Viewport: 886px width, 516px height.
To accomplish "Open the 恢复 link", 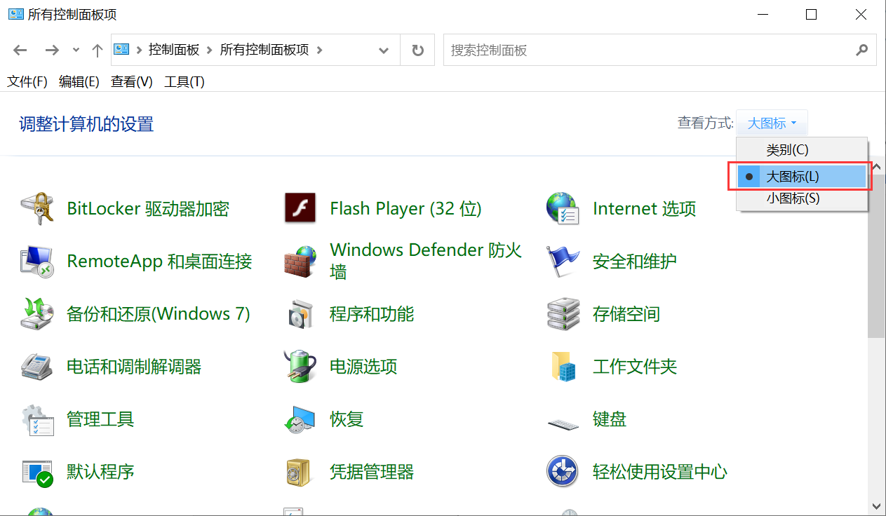I will [347, 419].
